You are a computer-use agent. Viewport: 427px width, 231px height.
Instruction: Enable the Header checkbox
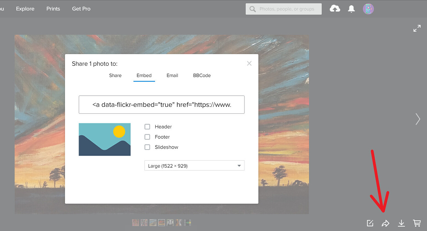[147, 127]
